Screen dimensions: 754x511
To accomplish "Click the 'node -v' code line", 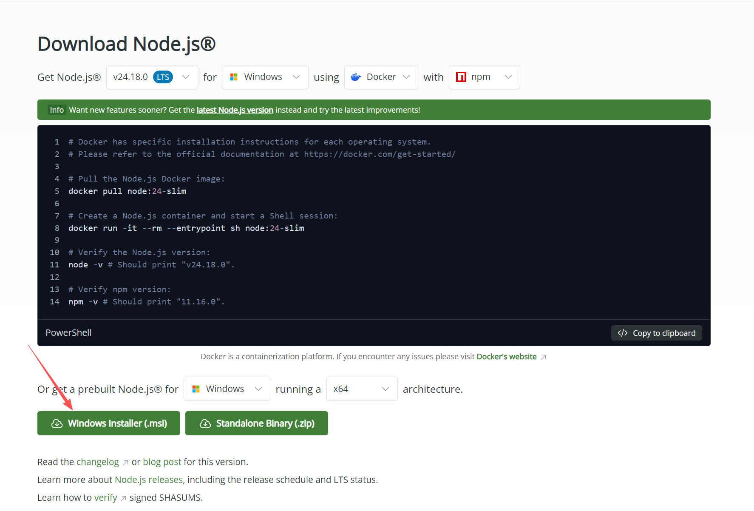I will point(151,264).
